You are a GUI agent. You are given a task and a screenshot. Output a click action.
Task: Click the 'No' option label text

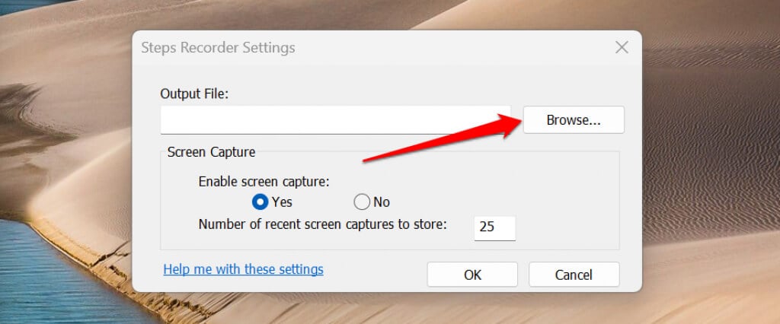pyautogui.click(x=382, y=202)
